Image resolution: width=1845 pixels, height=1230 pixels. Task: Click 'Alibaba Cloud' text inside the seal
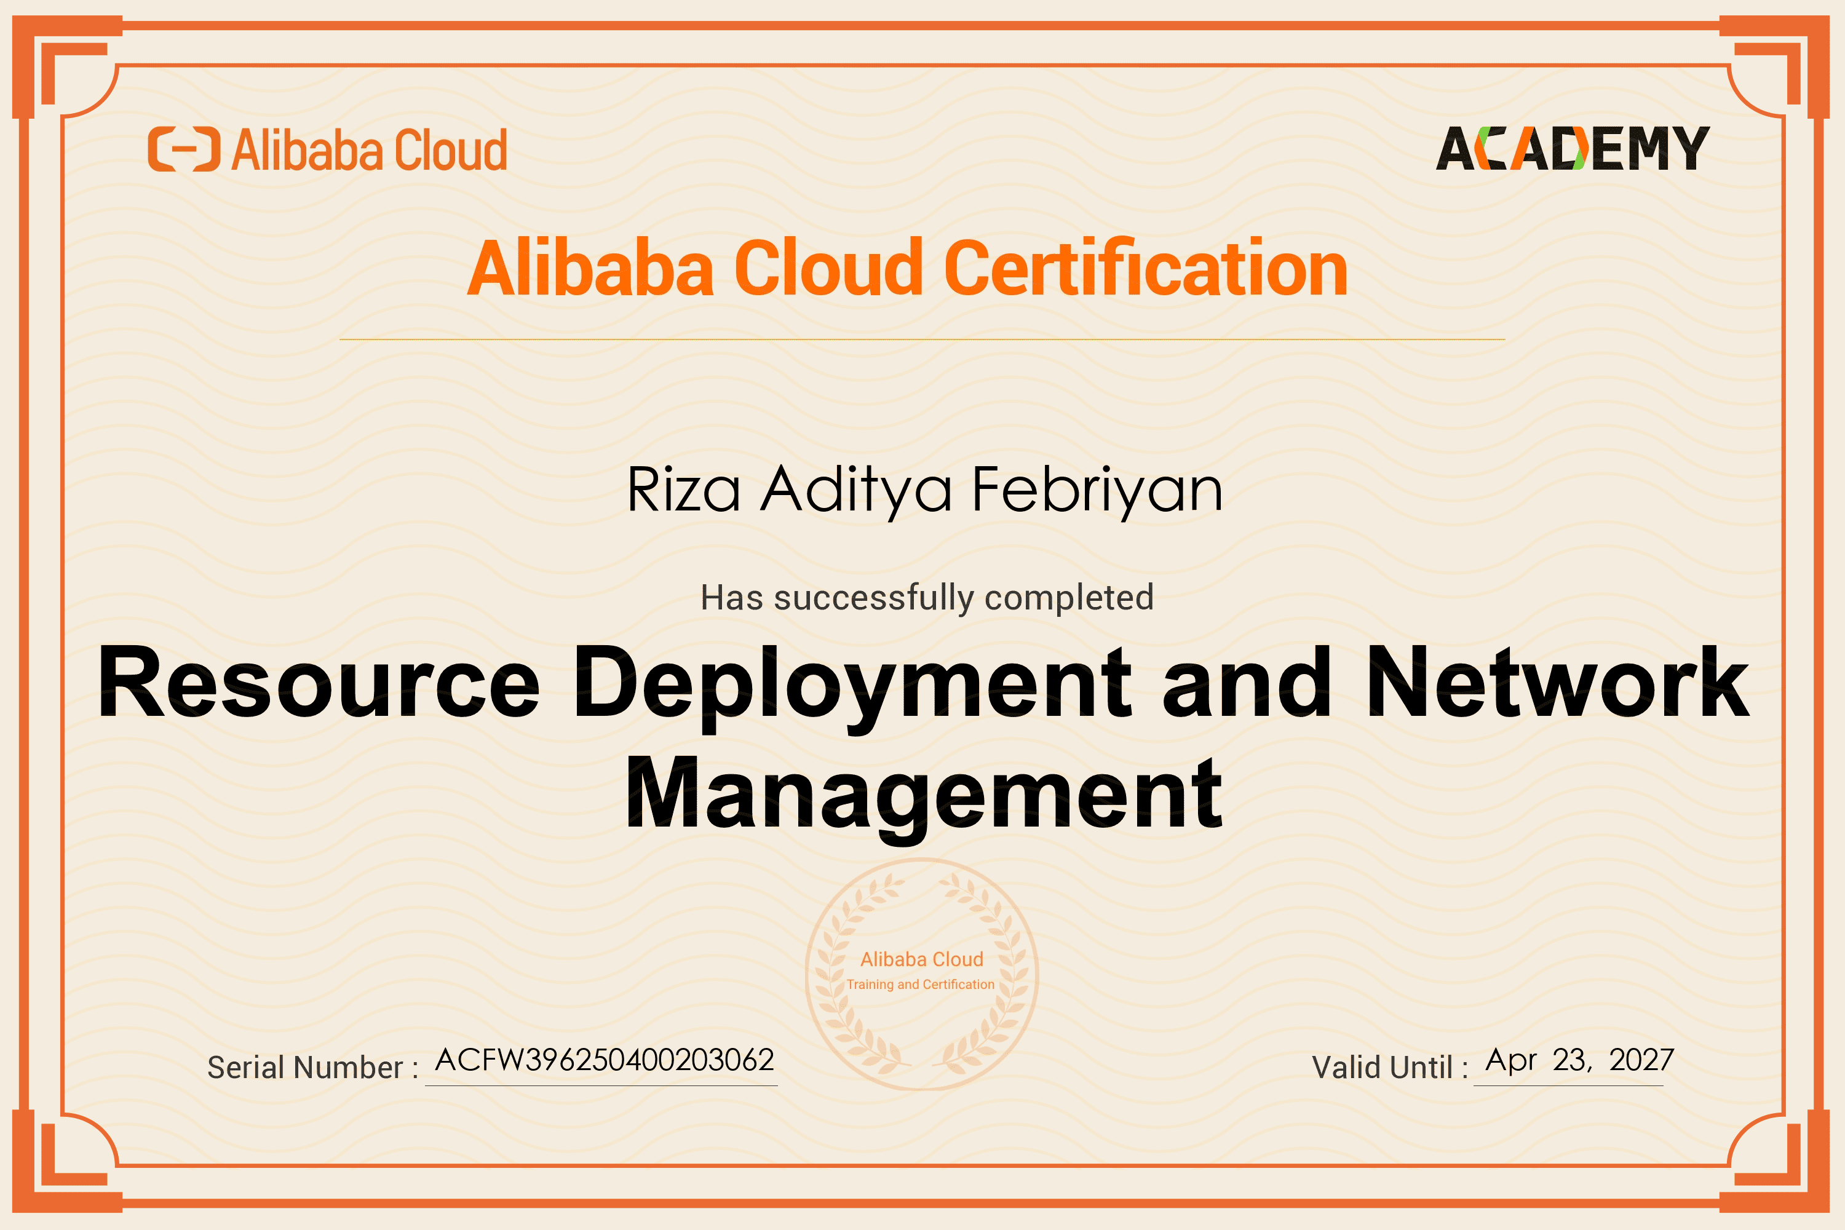pos(922,959)
